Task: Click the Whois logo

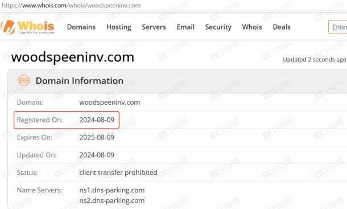Action: pos(27,27)
